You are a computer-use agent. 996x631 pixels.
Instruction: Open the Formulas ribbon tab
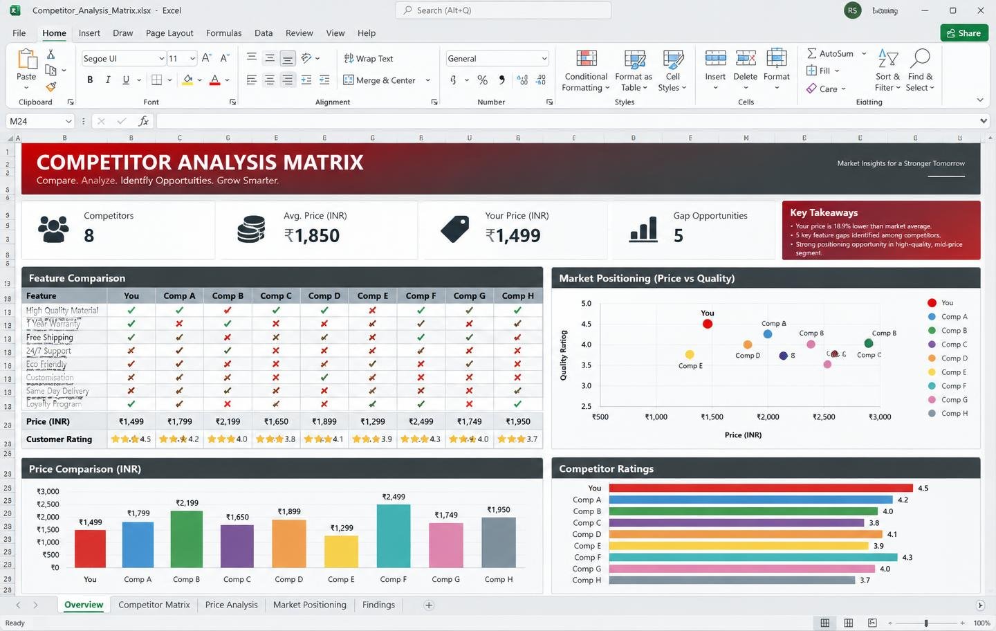223,33
